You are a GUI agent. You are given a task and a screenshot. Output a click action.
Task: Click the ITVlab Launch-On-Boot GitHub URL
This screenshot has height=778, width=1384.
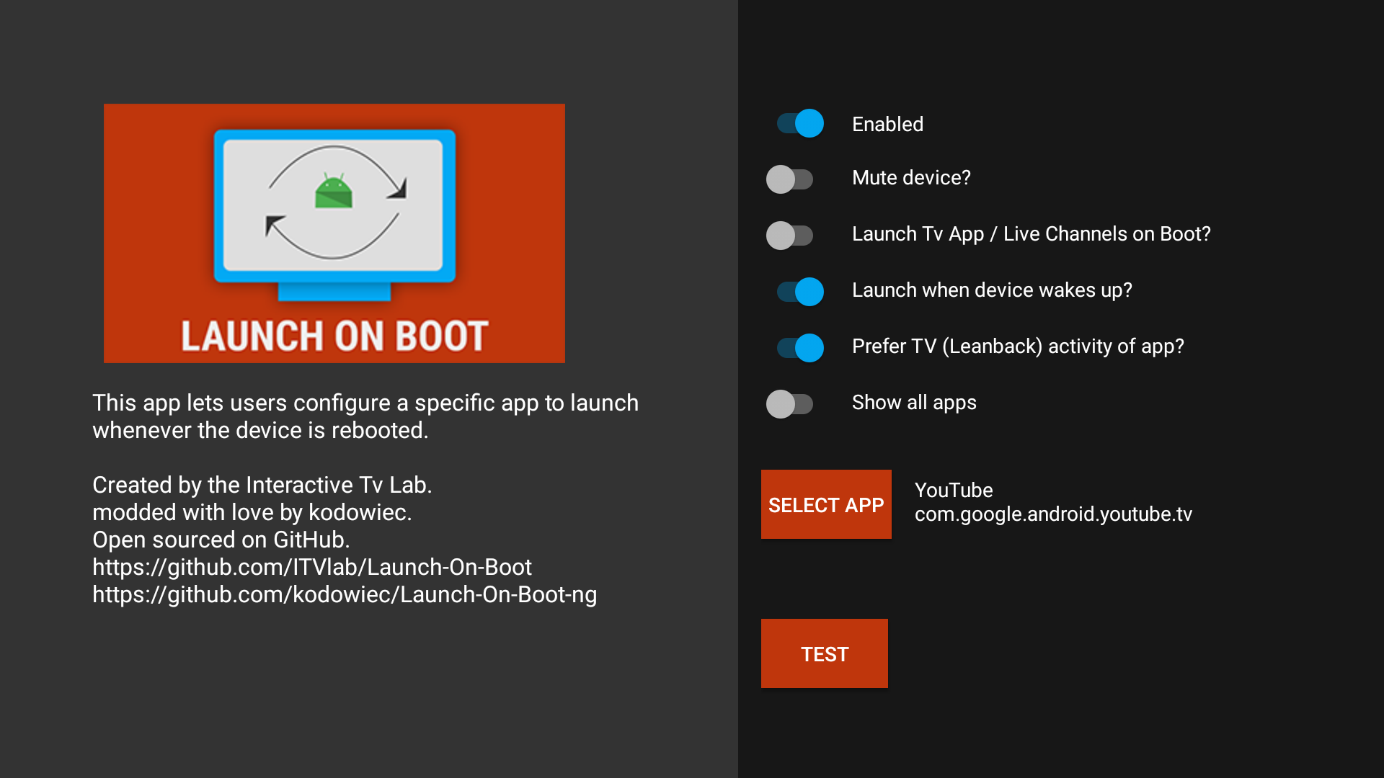point(312,568)
